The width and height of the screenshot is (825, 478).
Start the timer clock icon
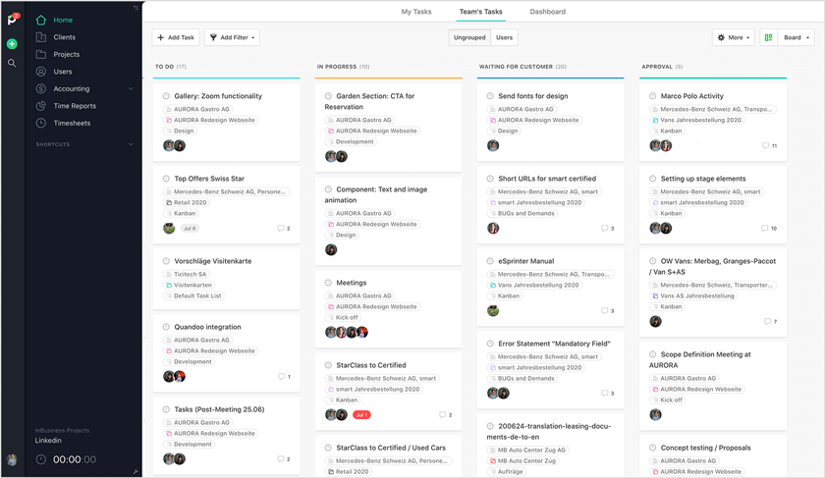point(41,459)
